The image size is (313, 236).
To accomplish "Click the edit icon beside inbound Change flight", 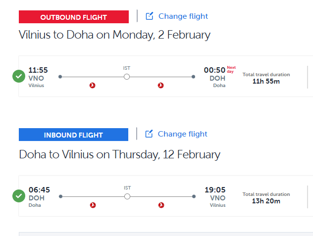I will (149, 134).
